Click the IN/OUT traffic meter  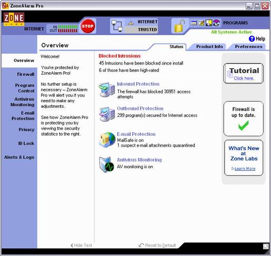coord(63,29)
